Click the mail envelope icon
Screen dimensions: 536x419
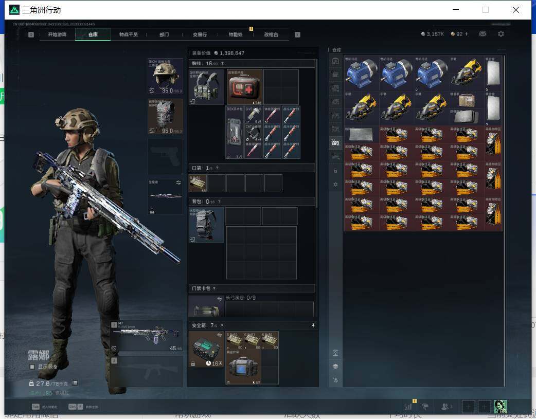coord(483,34)
